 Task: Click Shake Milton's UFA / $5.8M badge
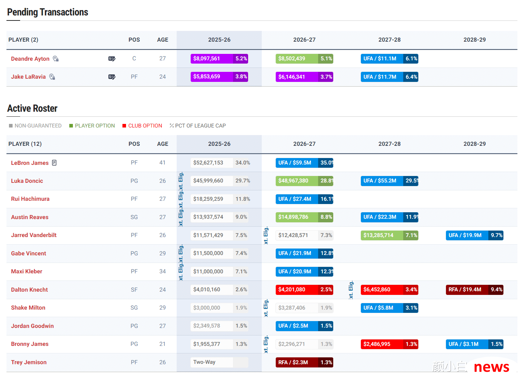pyautogui.click(x=390, y=308)
